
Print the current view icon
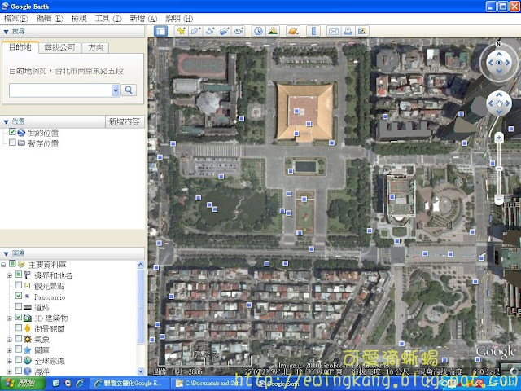click(x=348, y=31)
